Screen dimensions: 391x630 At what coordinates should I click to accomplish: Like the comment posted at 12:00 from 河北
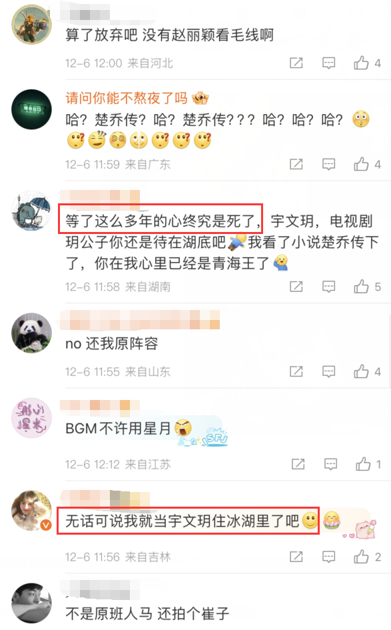coord(366,63)
